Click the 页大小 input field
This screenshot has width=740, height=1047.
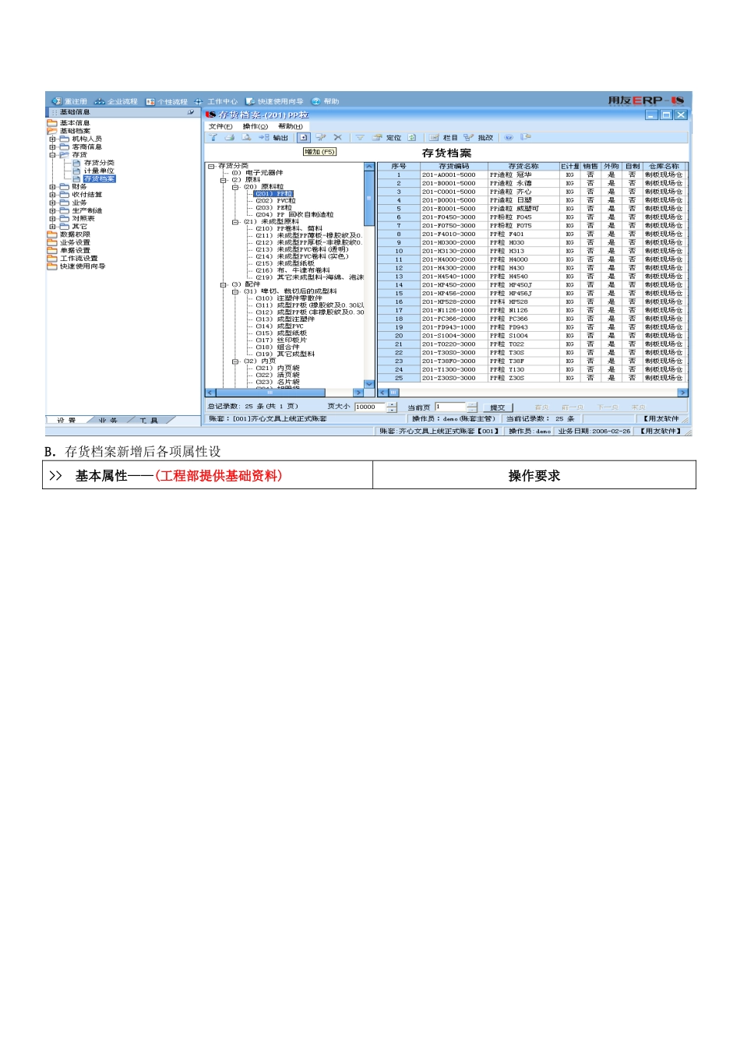371,407
